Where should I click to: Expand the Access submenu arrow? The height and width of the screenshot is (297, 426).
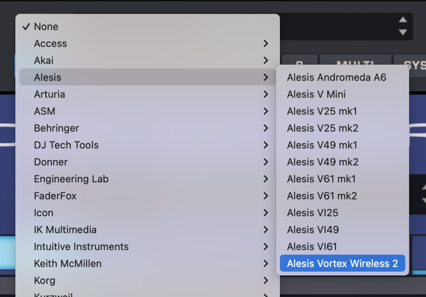tap(266, 43)
